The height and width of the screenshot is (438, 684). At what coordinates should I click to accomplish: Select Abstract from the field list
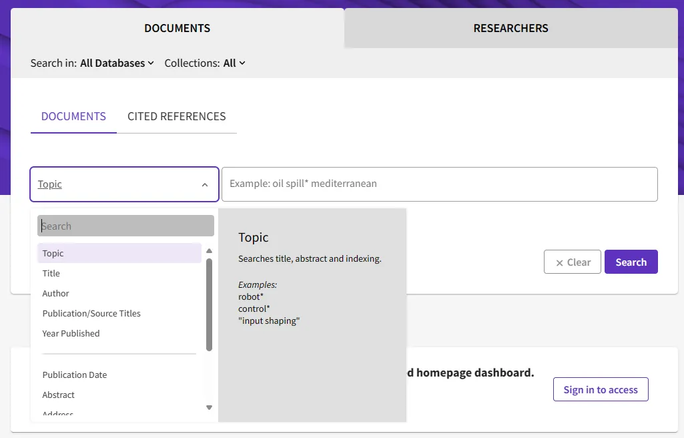[x=119, y=395]
